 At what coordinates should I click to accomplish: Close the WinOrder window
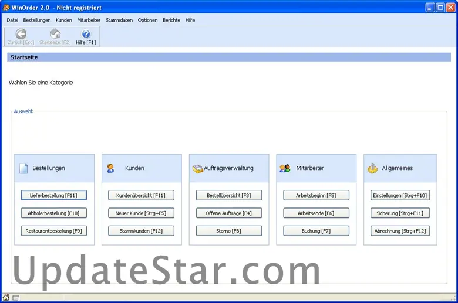coord(451,7)
